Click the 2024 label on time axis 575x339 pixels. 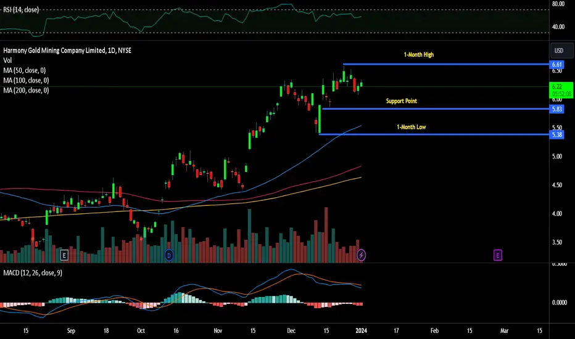pos(361,330)
